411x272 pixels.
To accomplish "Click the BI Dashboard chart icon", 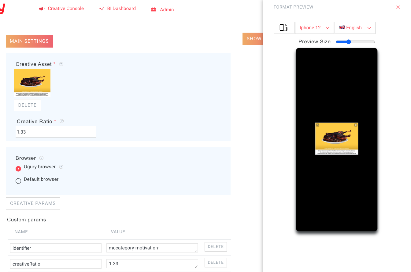I will [101, 9].
